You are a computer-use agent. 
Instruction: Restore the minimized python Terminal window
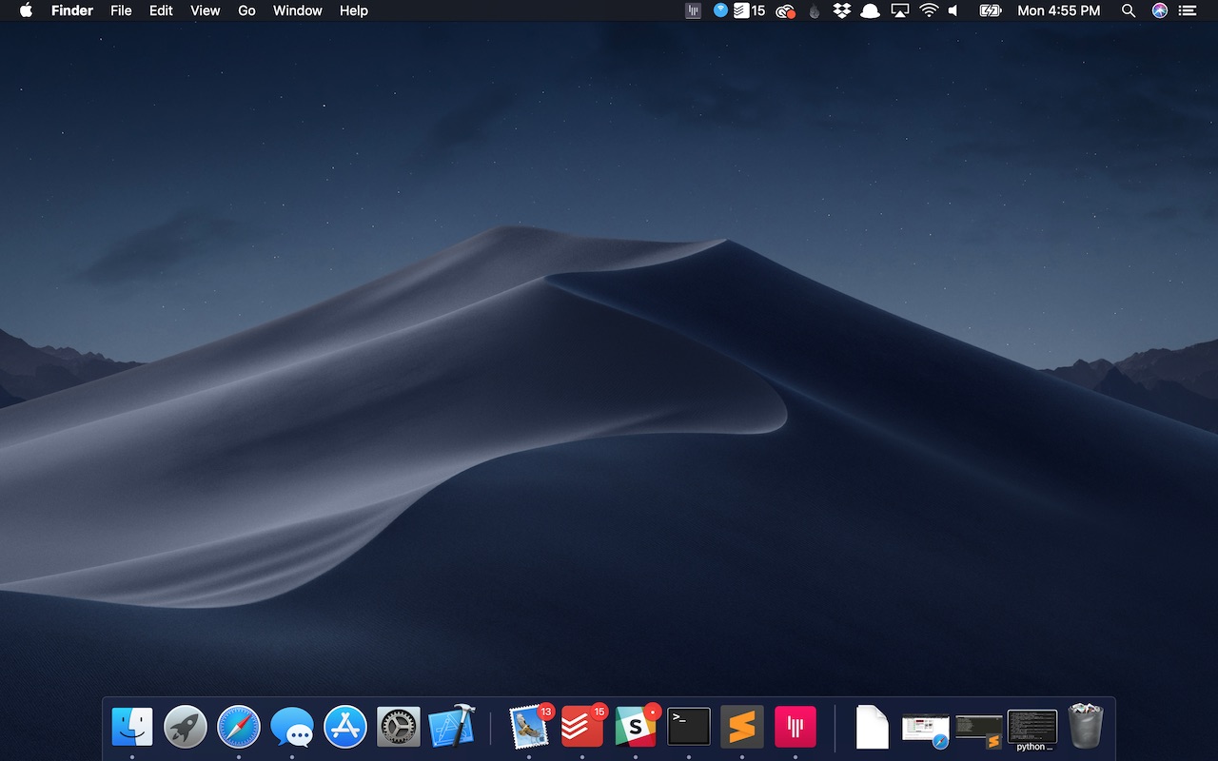tap(1032, 729)
